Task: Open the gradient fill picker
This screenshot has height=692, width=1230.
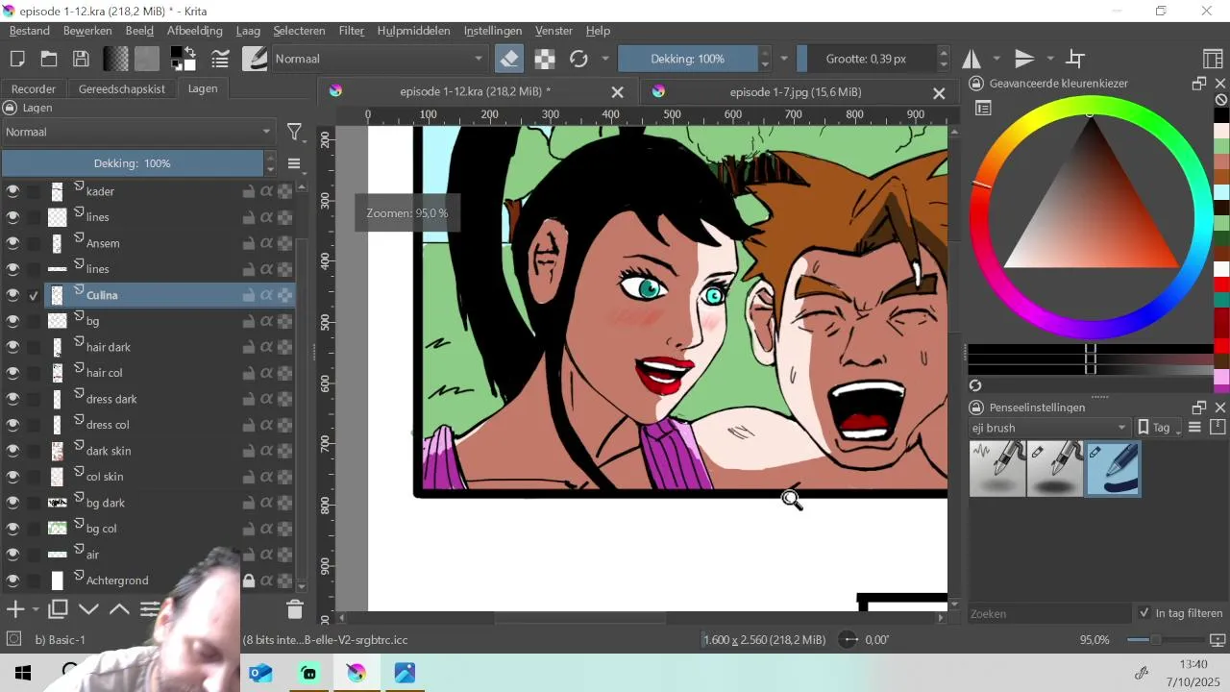Action: [x=116, y=59]
